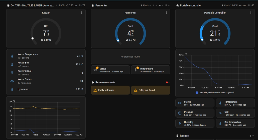Open the Fermenter card three-dot menu
The image size is (258, 140).
(166, 13)
